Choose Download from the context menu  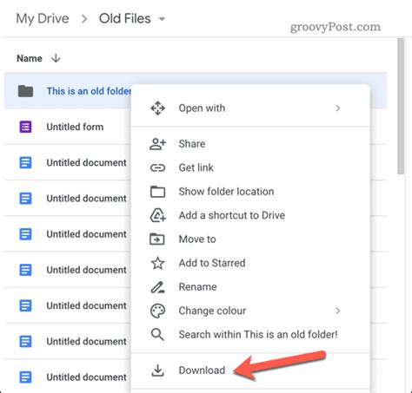point(250,370)
